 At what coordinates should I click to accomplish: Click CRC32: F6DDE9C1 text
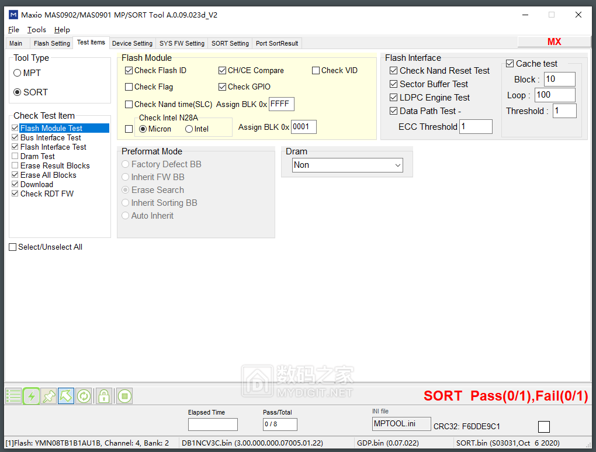(467, 426)
